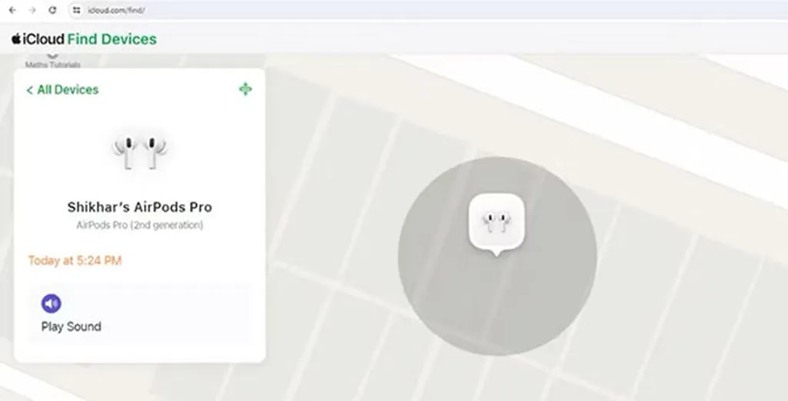Screen dimensions: 788x401
Task: Click the purple speaker Play Sound icon
Action: [x=51, y=303]
